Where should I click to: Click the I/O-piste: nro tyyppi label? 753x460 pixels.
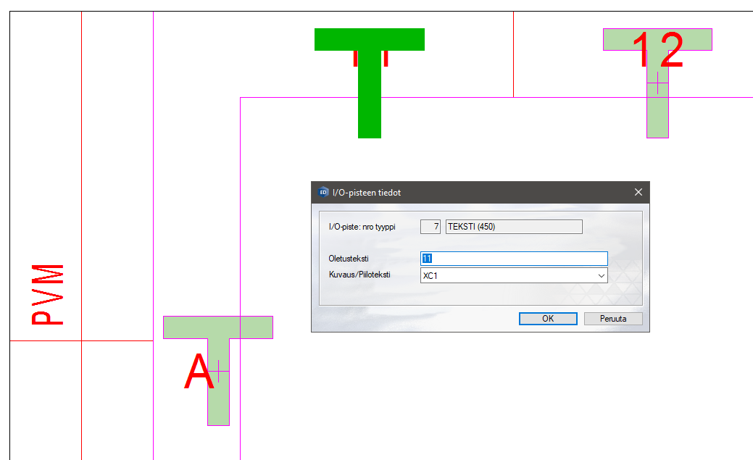[362, 227]
